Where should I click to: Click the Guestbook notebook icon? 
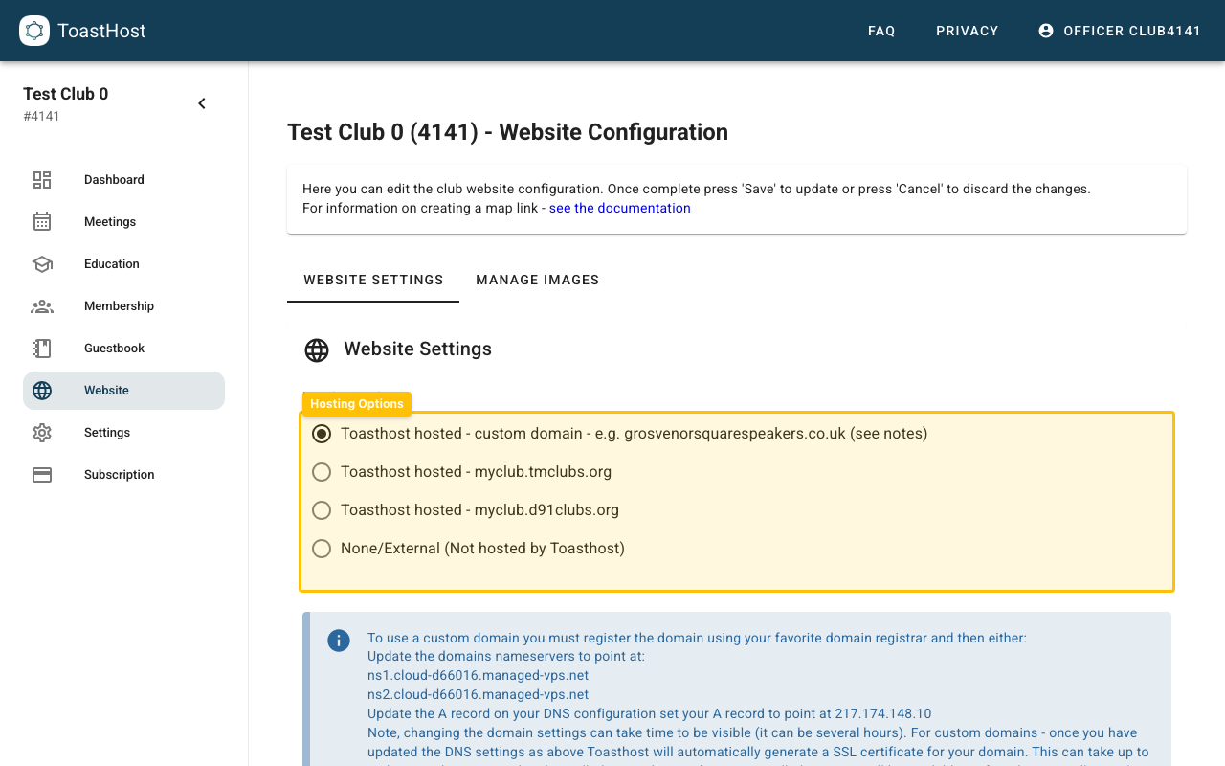[x=42, y=349]
